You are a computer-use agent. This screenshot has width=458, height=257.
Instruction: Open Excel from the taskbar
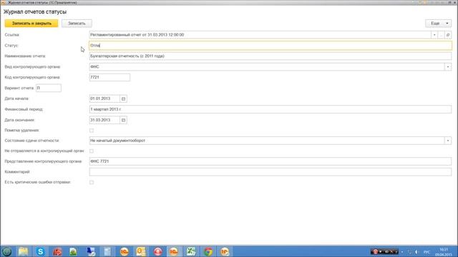tap(191, 251)
